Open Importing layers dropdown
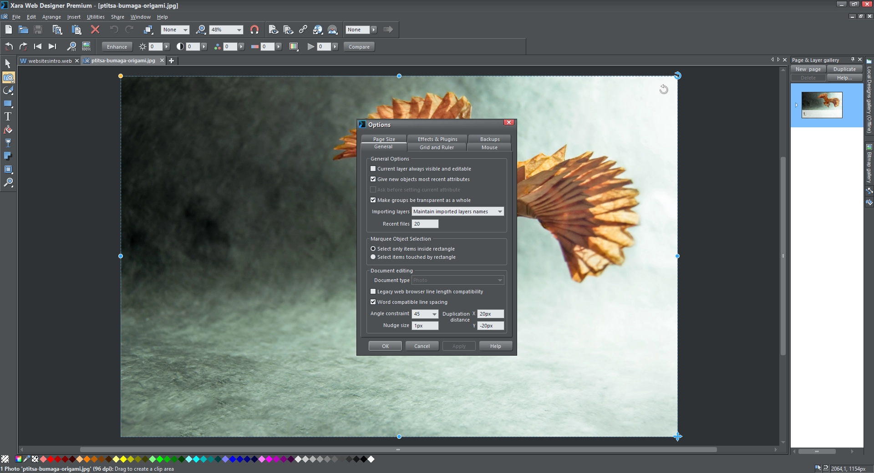874x473 pixels. [x=457, y=211]
